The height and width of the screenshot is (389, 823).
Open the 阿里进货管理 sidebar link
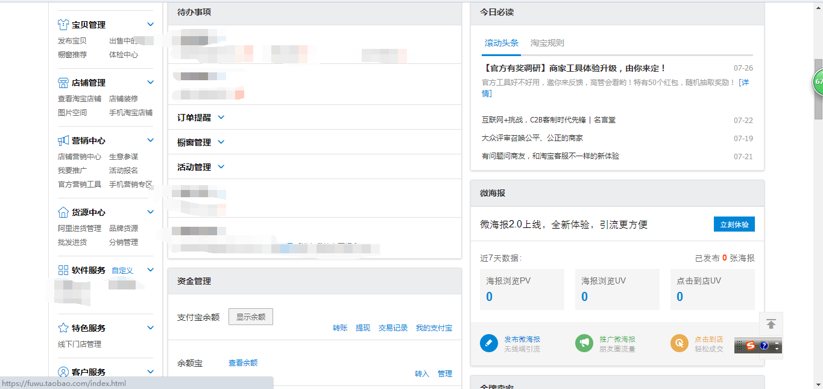80,229
